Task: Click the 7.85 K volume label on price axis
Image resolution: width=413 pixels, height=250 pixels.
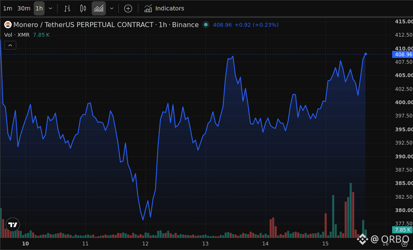Action: coord(403,230)
